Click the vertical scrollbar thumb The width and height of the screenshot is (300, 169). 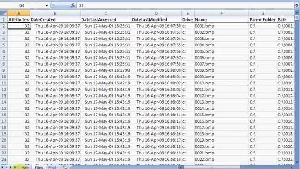pyautogui.click(x=297, y=18)
